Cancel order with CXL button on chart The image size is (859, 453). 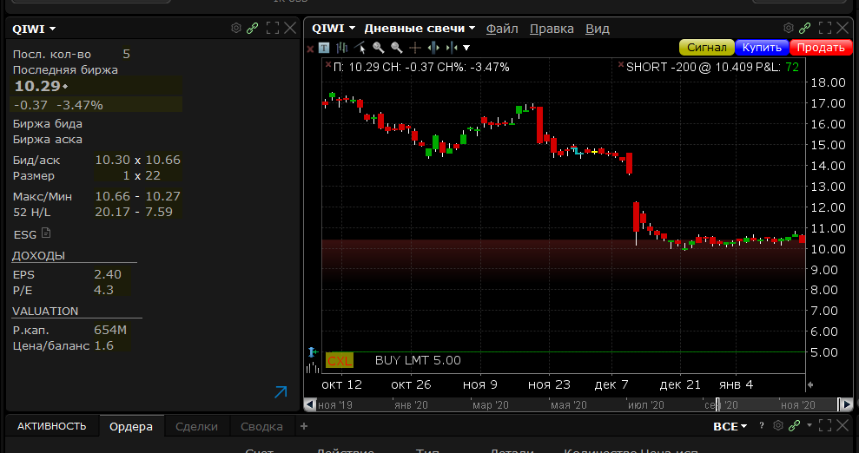coord(340,360)
